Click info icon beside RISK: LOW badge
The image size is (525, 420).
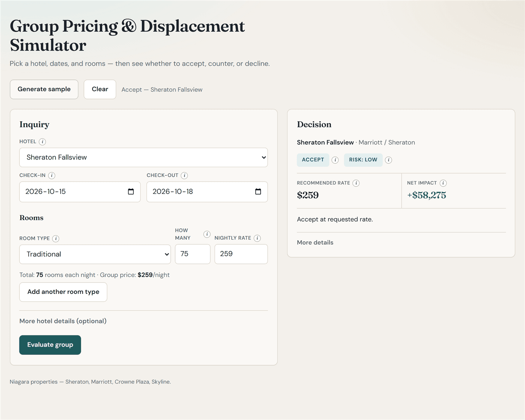coord(388,160)
